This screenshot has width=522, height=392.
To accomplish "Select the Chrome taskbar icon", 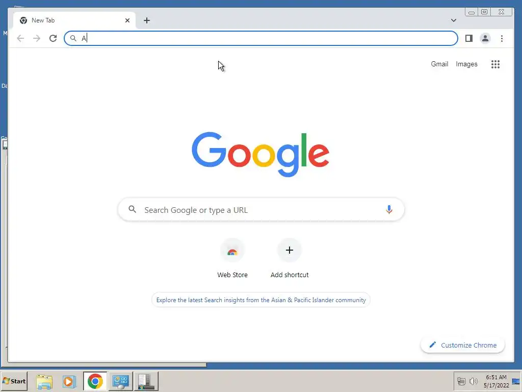I will tap(95, 381).
